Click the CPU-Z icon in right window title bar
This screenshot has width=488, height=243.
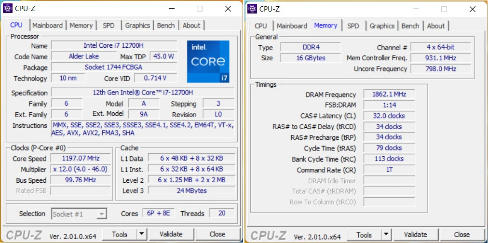coord(251,9)
